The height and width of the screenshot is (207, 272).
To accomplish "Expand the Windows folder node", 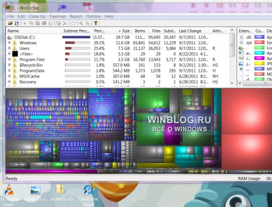I will coord(10,43).
